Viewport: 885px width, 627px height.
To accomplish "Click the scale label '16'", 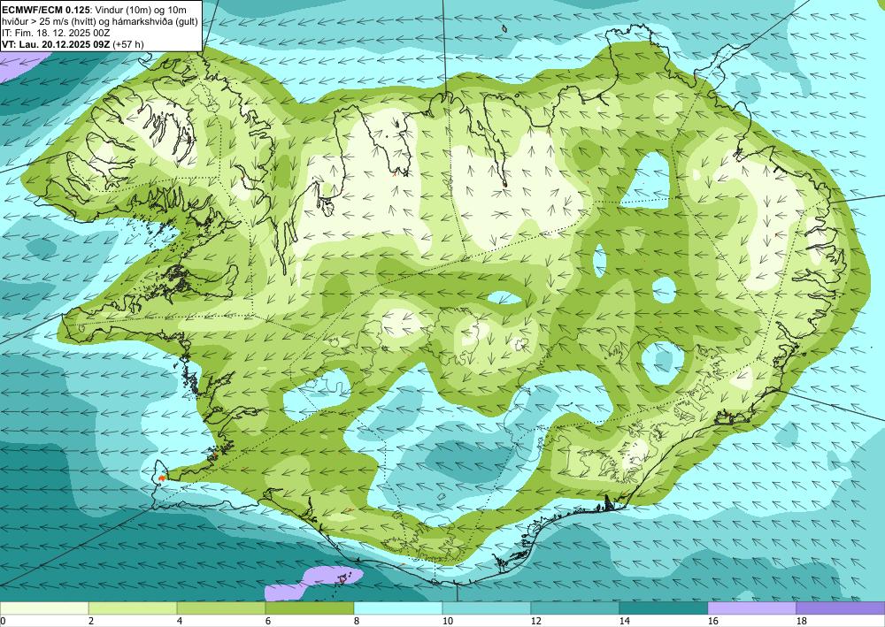I will click(x=712, y=621).
